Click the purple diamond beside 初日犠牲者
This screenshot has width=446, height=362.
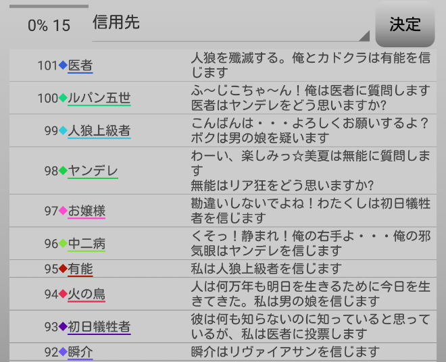63,326
